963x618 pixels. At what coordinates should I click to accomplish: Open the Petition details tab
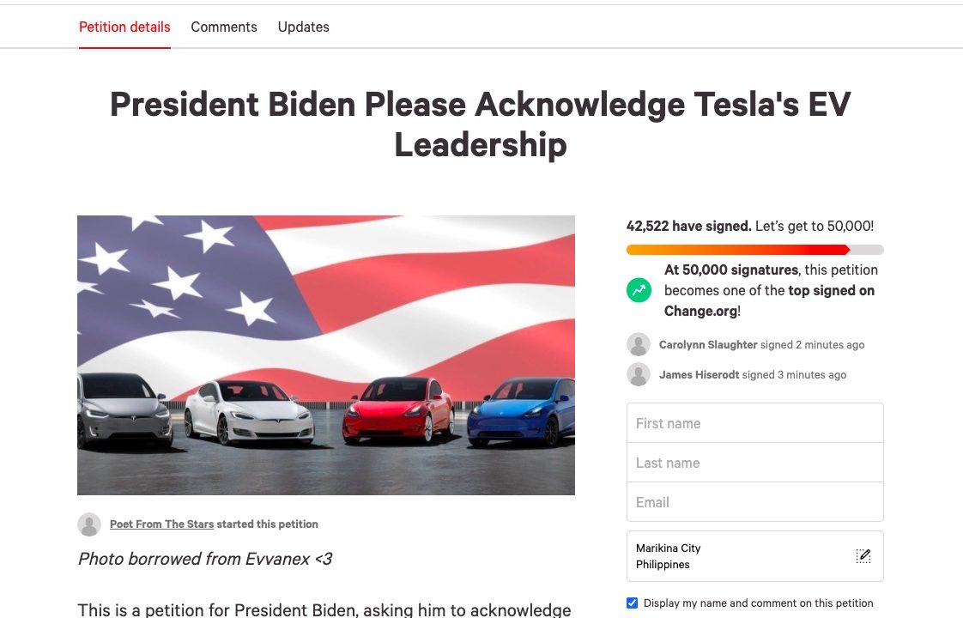coord(124,27)
